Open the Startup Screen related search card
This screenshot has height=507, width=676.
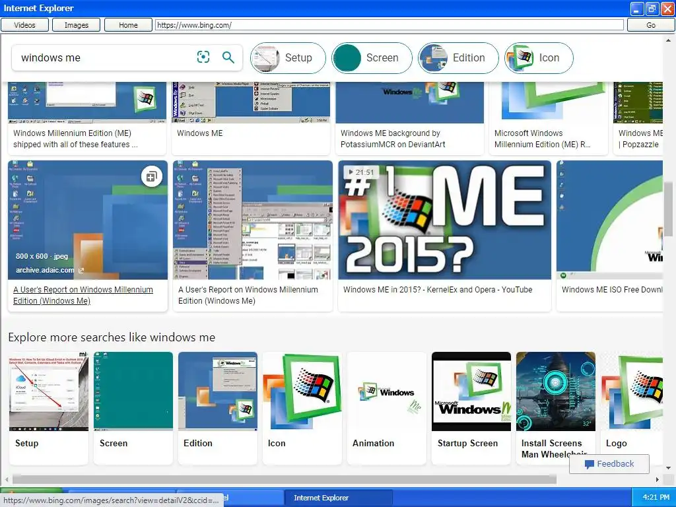[x=471, y=408]
